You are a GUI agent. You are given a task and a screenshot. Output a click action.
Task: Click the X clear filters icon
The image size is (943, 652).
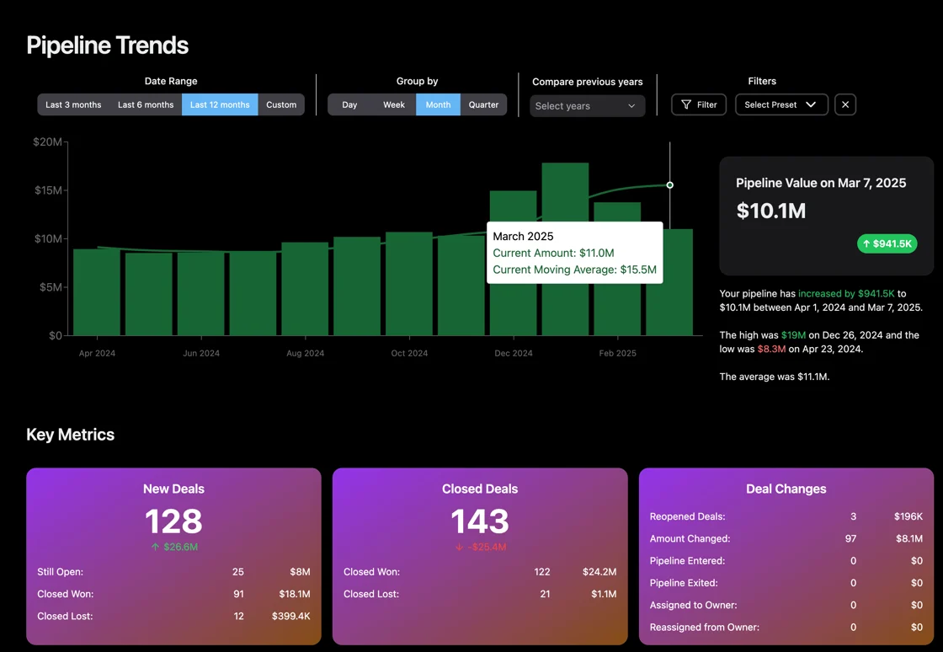pos(845,104)
